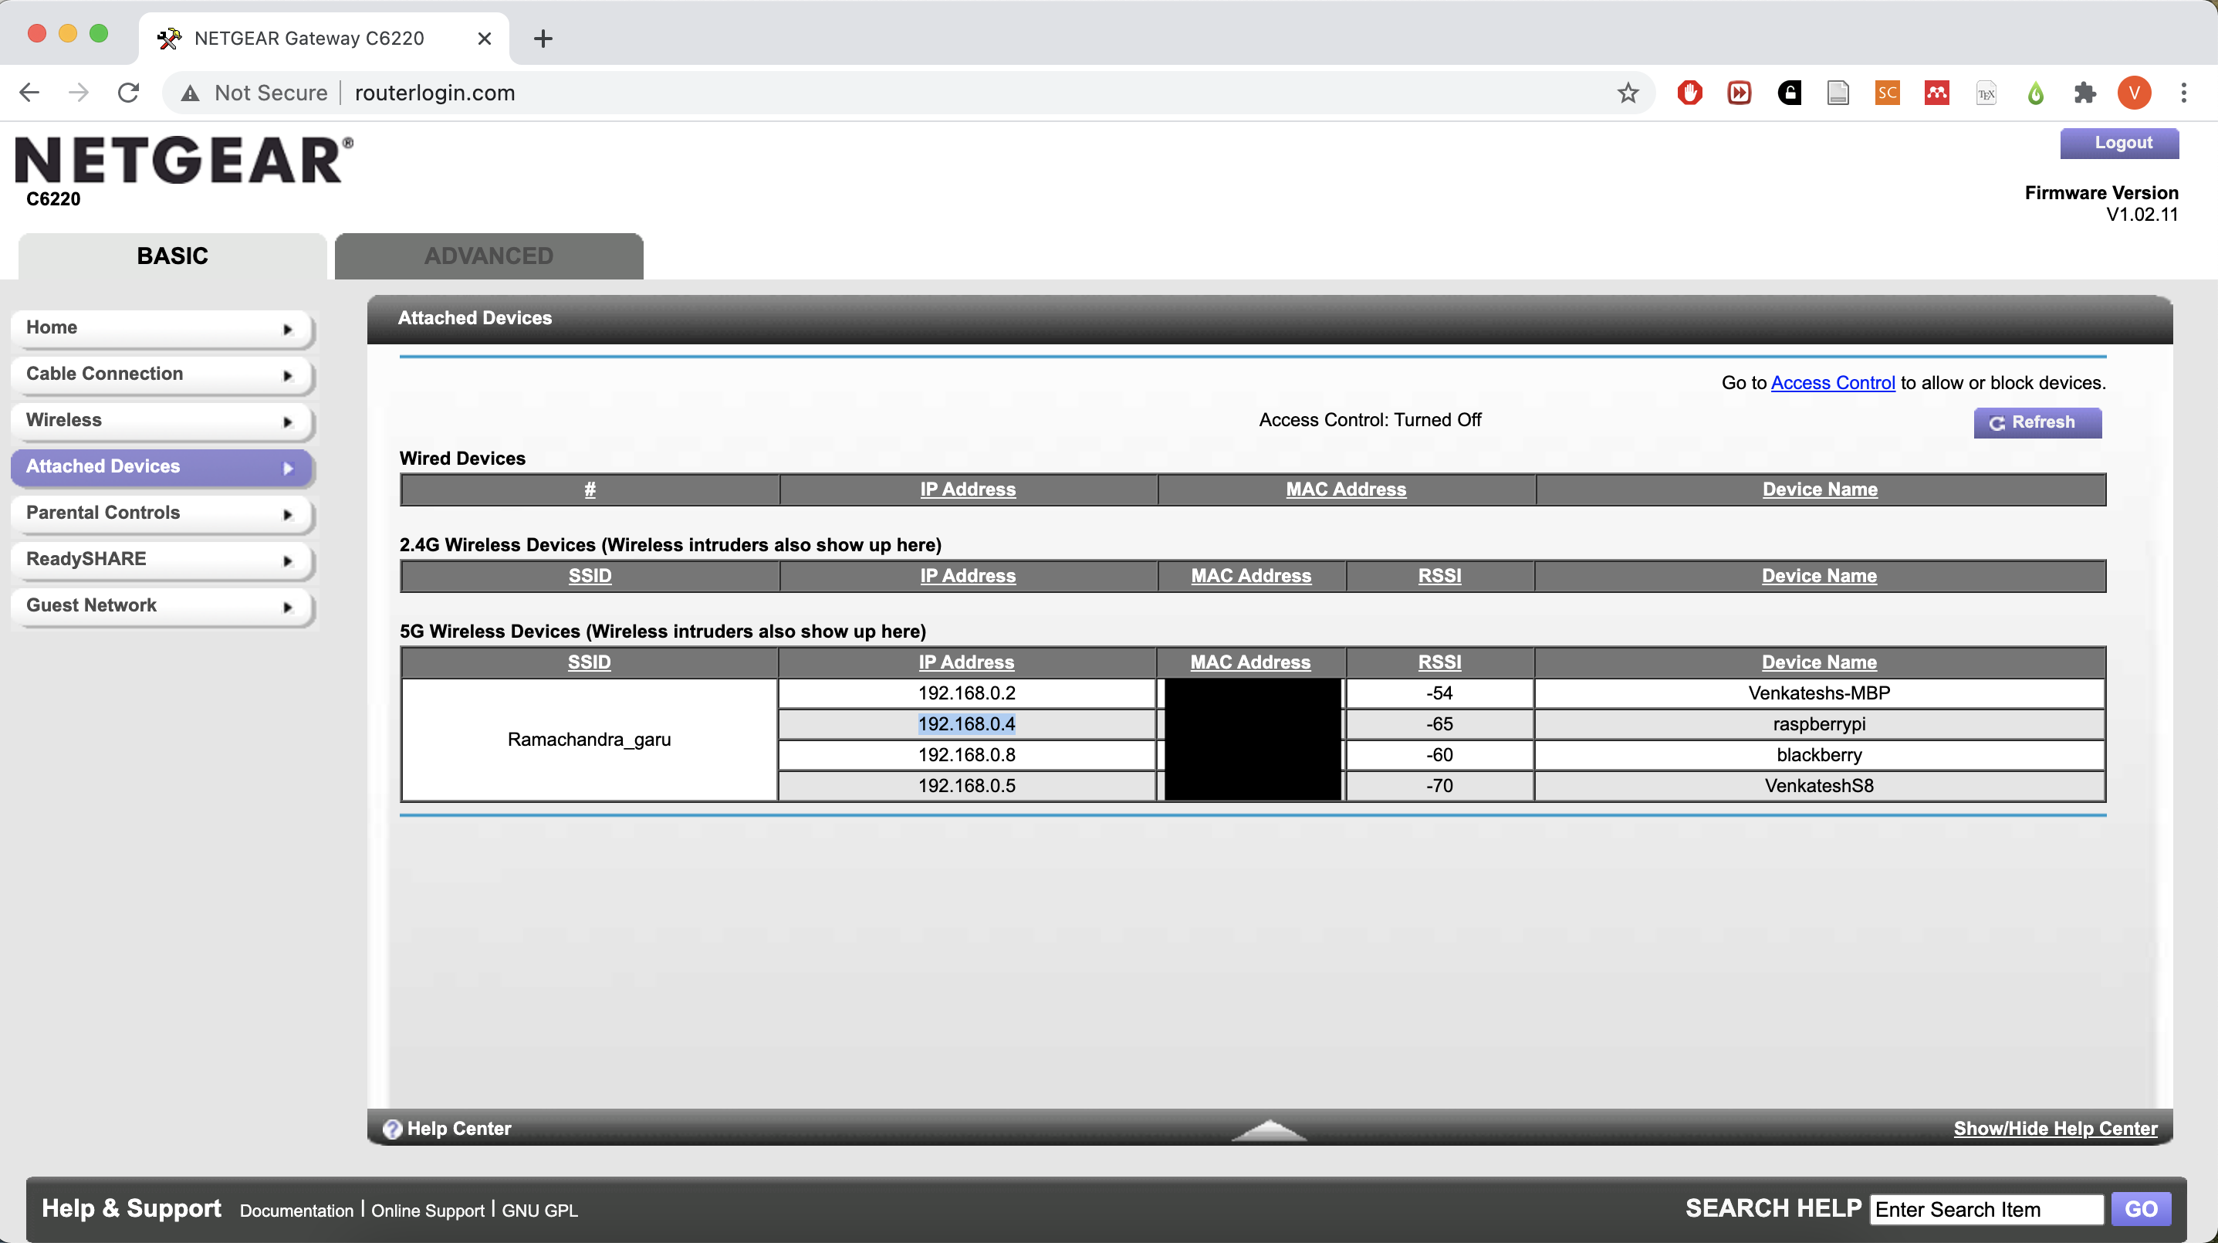Select the 192.168.0.4 IP cell

(967, 724)
